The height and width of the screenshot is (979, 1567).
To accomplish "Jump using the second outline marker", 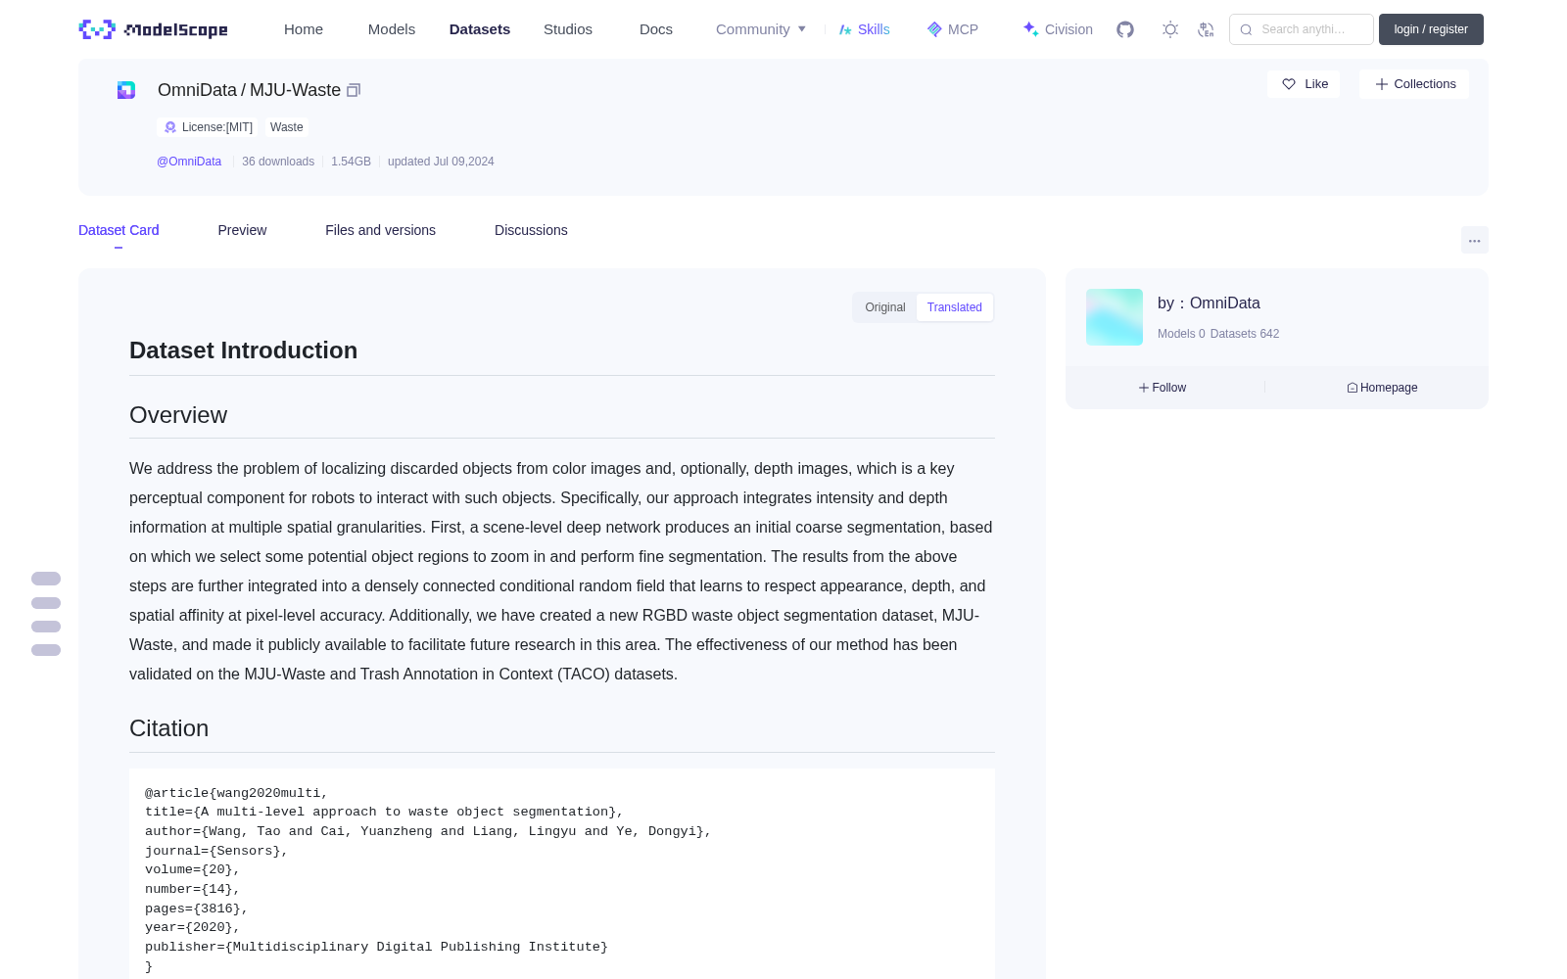I will pos(46,603).
